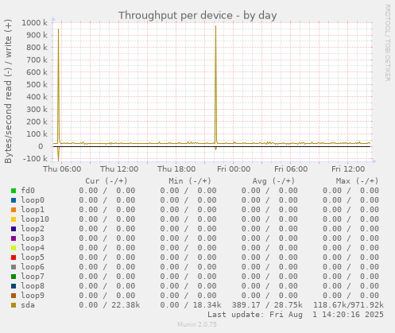Image resolution: width=395 pixels, height=333 pixels.
Task: Click the y-axis title 'Bytes/second read (-) / write (+)'
Action: click(x=8, y=91)
